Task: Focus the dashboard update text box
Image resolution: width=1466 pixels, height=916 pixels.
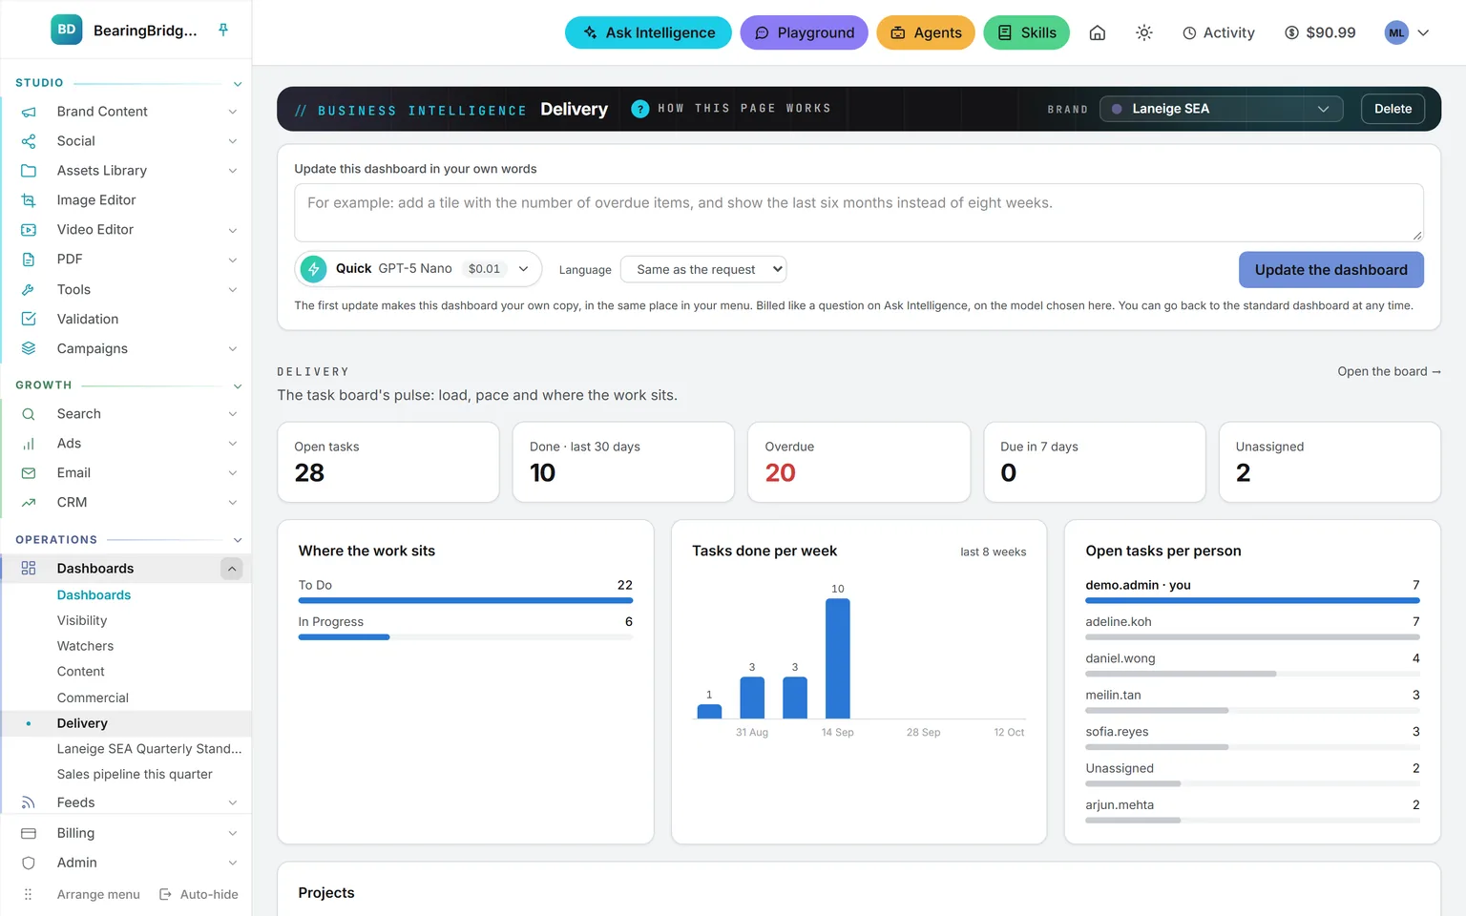Action: pos(859,213)
